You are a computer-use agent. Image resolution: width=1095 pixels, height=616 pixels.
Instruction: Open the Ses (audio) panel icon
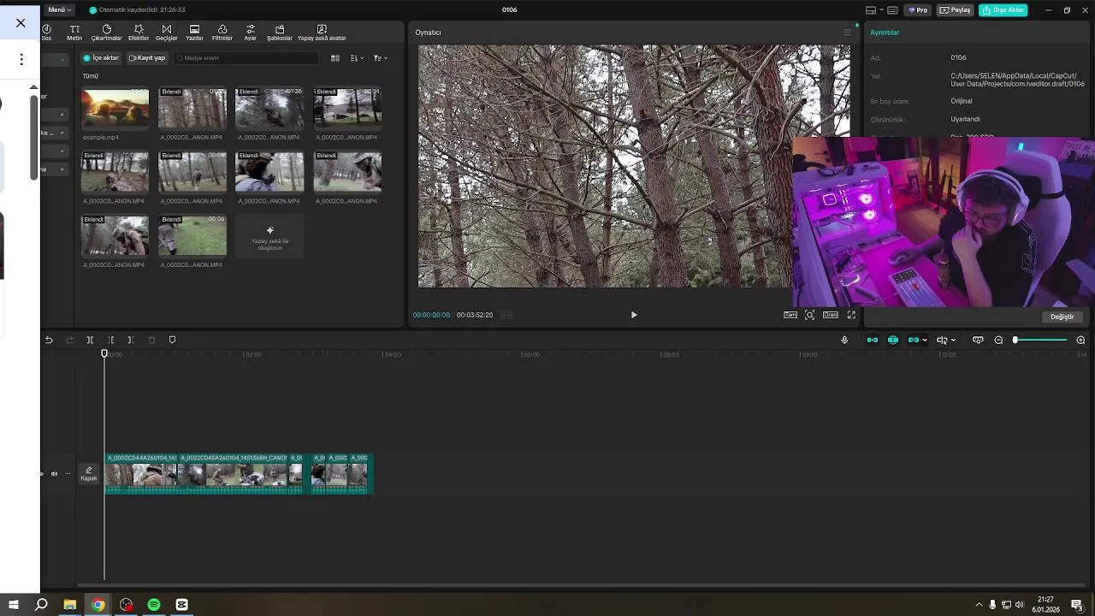[x=46, y=33]
